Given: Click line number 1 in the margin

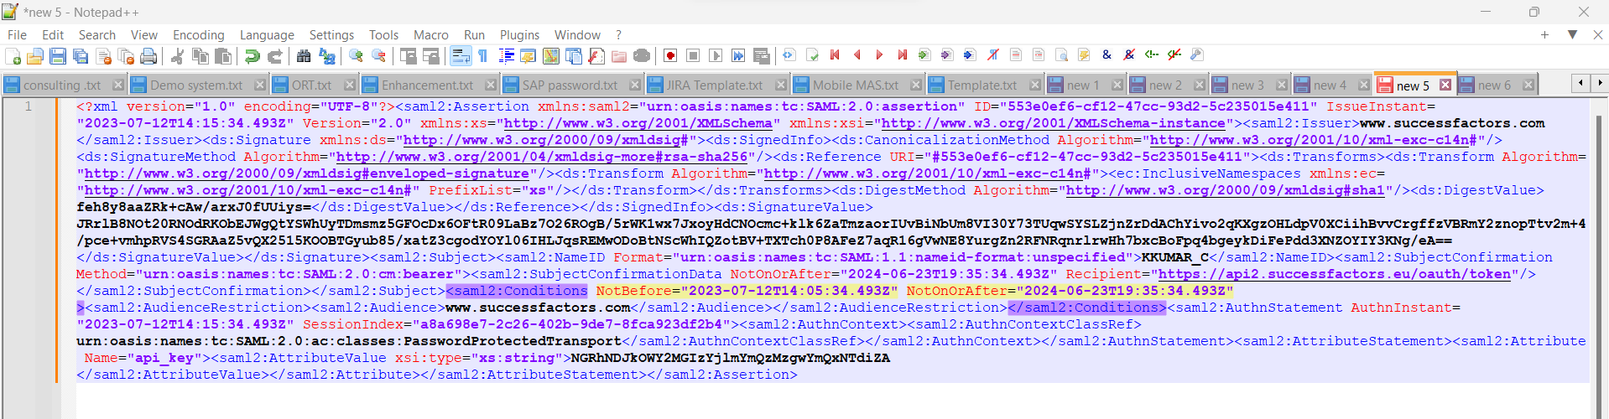Looking at the screenshot, I should click(x=28, y=106).
